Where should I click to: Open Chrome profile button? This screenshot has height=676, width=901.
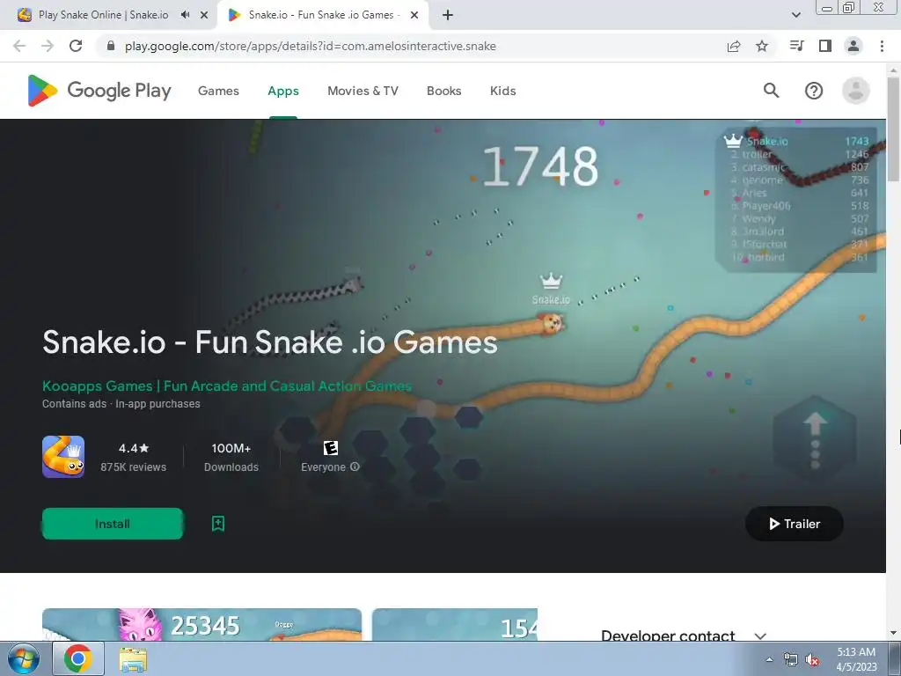click(853, 46)
